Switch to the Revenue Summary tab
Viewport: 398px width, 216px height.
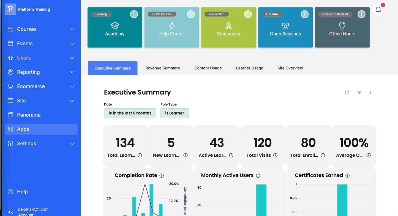tap(163, 68)
